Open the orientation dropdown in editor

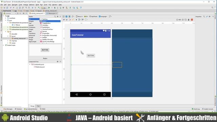tap(73, 17)
